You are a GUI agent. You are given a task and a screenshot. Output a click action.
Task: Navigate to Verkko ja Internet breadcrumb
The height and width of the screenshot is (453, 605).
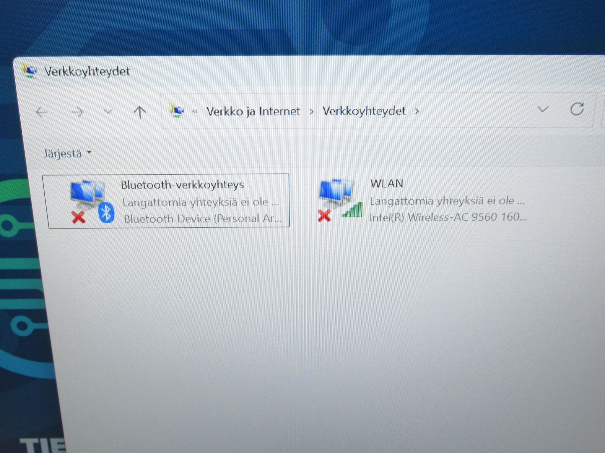pos(253,111)
